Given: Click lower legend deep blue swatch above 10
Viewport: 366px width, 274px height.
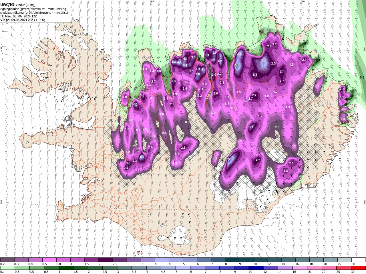Looking at the screenshot, I should click(x=256, y=268).
